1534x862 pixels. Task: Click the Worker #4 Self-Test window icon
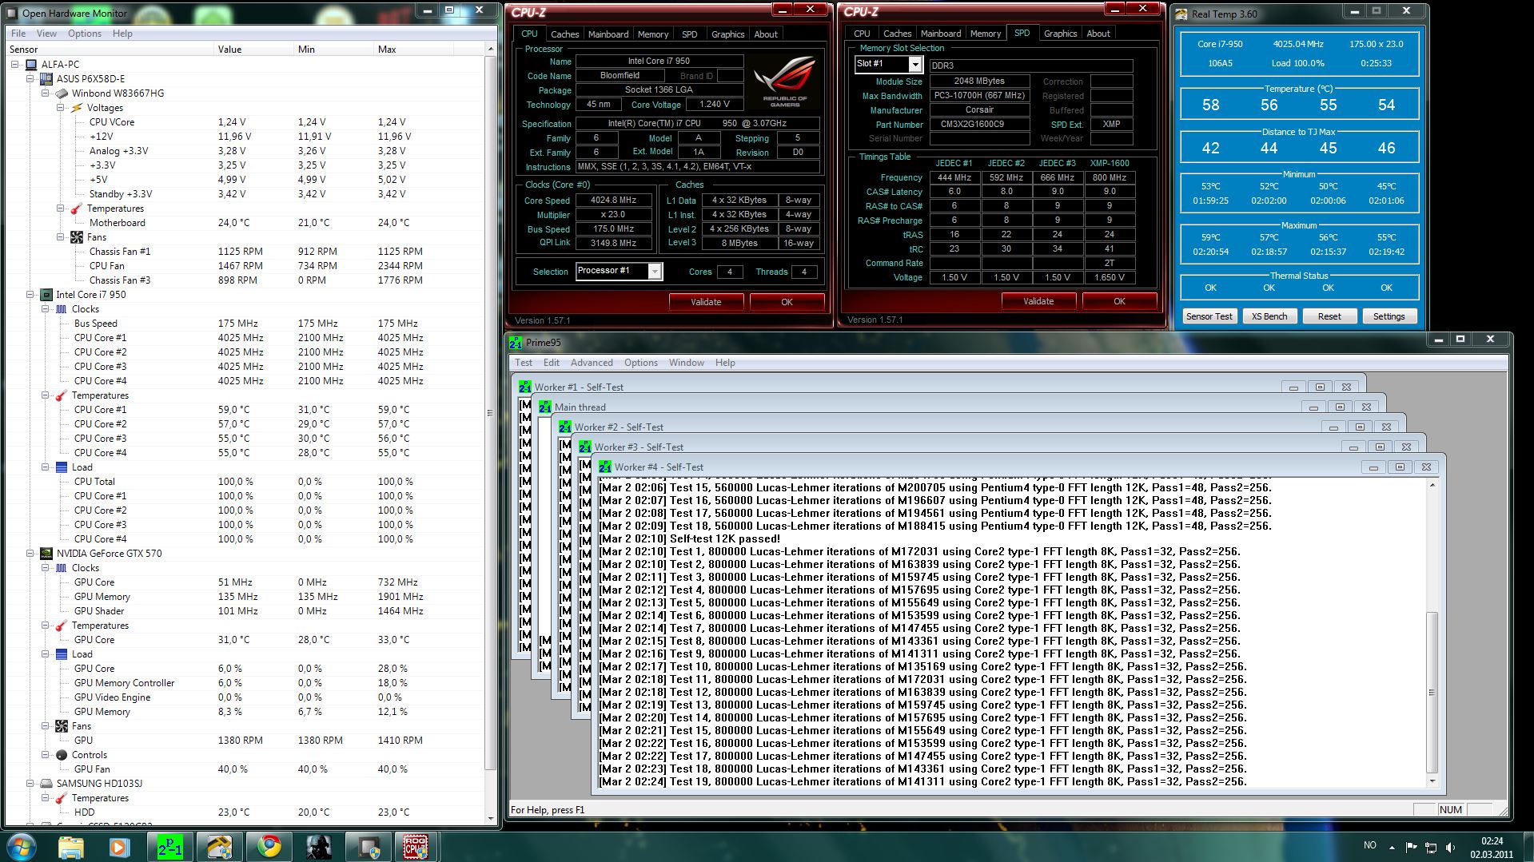tap(604, 467)
